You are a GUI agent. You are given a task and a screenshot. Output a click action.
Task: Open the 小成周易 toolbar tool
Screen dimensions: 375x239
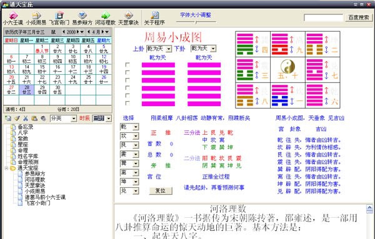36,18
